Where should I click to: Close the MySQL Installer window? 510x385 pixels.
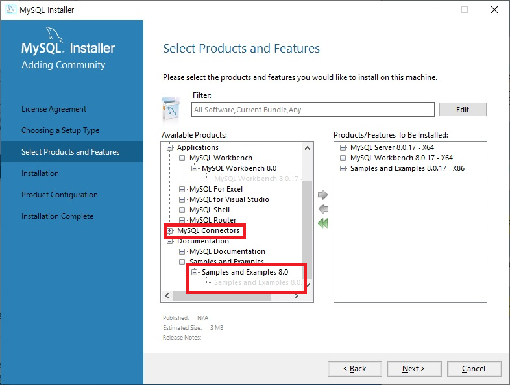pos(494,10)
